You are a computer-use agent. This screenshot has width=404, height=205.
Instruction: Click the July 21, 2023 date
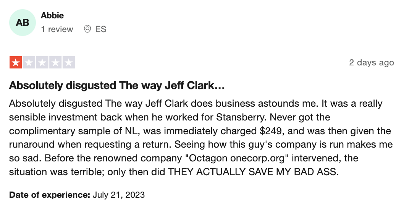(x=118, y=195)
